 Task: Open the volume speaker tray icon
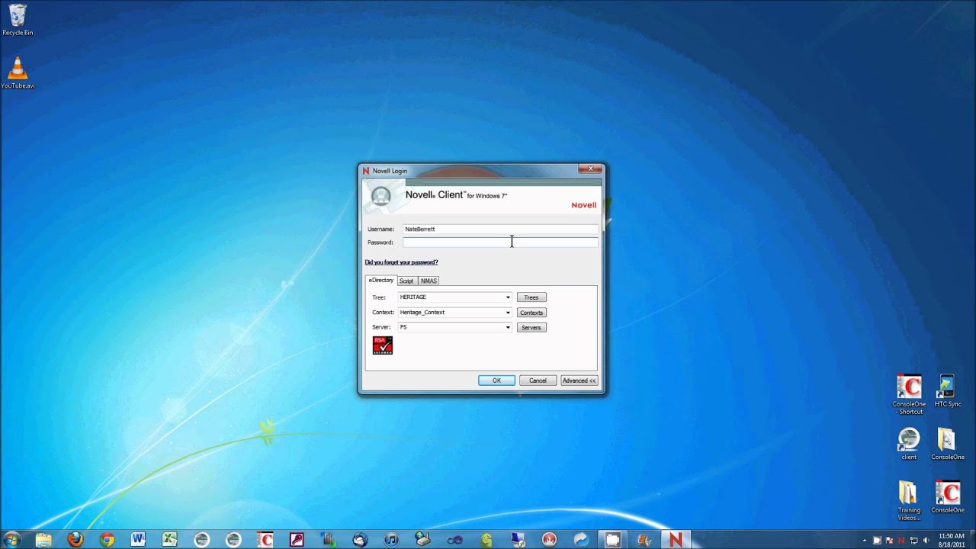[x=926, y=541]
